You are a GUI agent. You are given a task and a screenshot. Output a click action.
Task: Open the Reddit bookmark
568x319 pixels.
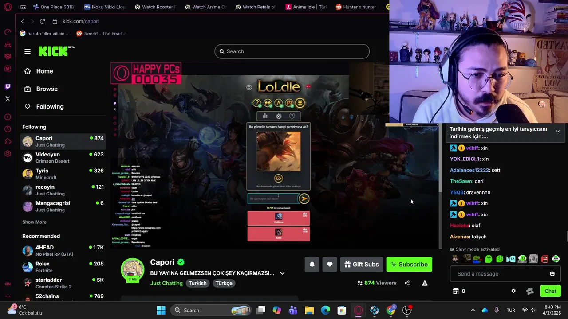click(101, 33)
